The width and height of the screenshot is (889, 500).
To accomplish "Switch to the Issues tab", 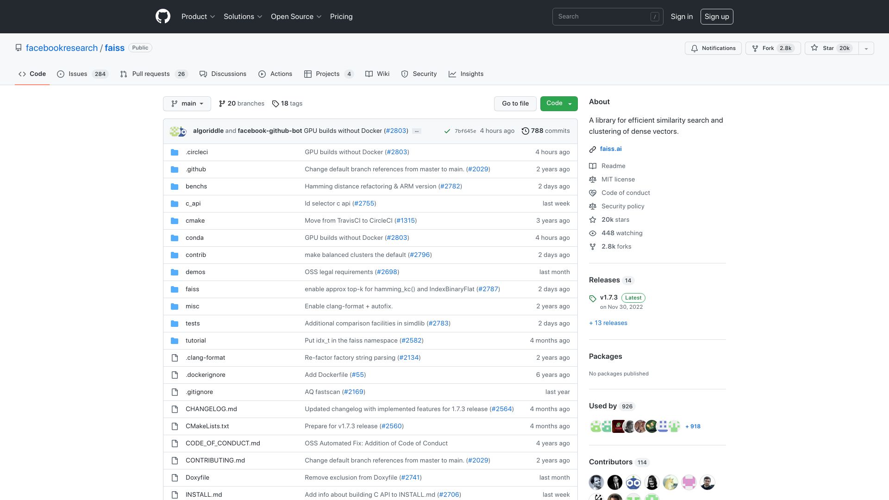I will click(82, 74).
